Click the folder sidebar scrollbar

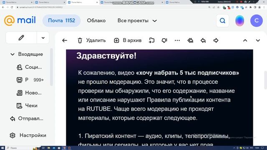(x=51, y=67)
